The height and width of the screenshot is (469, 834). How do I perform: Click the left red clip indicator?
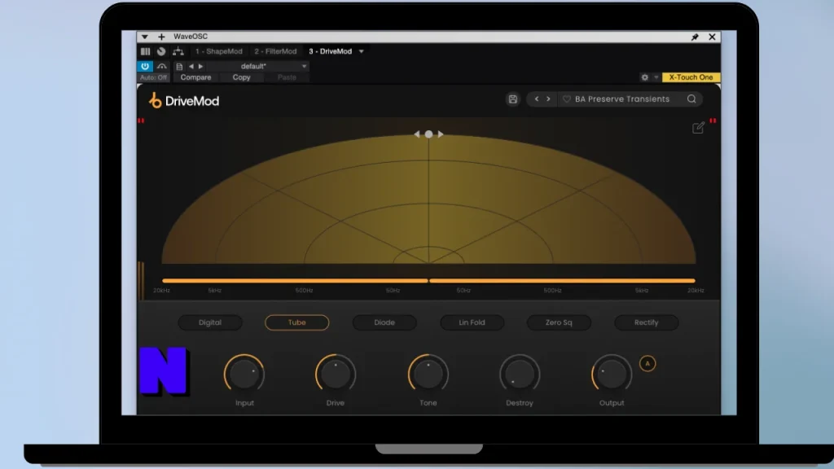click(141, 121)
